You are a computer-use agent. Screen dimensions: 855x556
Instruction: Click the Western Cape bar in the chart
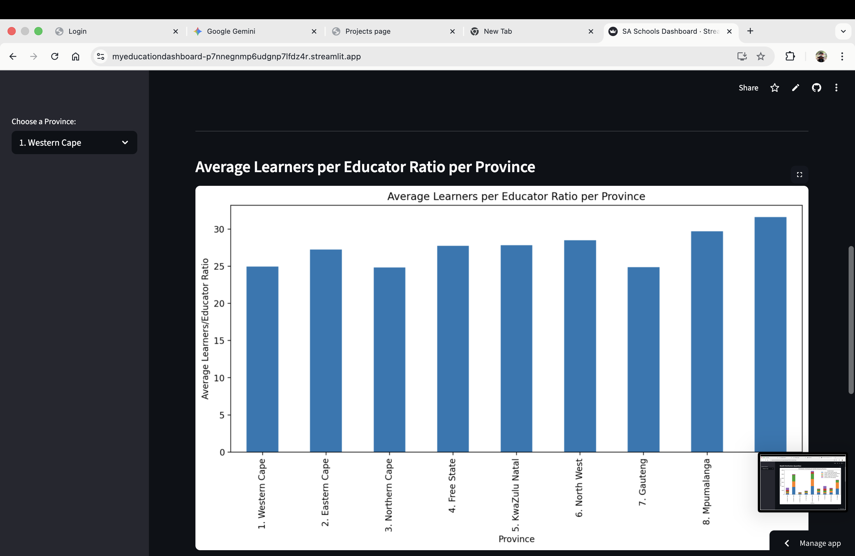click(262, 359)
